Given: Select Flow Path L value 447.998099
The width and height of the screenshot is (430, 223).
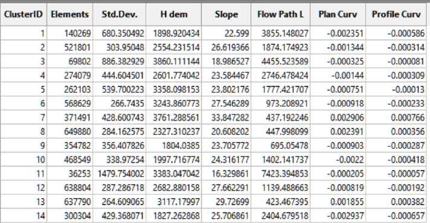Looking at the screenshot, I should tap(281, 131).
